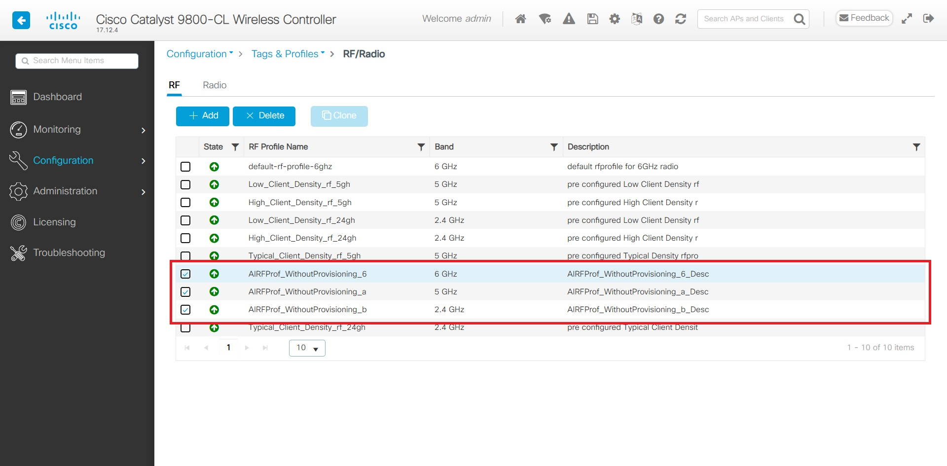This screenshot has height=466, width=947.
Task: Open the items-per-page dropdown showing 10
Action: [306, 348]
